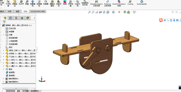Launch SimulationXpress 分析向导
181x92 pixels.
96,3
